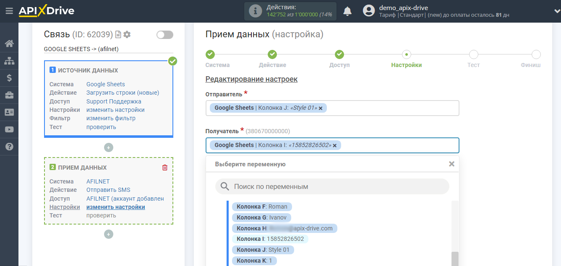The height and width of the screenshot is (266, 561).
Task: Open connection notes document icon
Action: [x=118, y=35]
